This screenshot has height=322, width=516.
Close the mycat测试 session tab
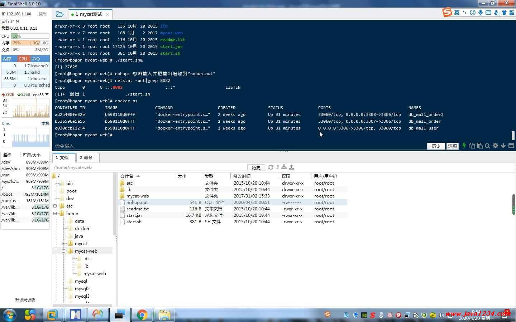coord(107,15)
